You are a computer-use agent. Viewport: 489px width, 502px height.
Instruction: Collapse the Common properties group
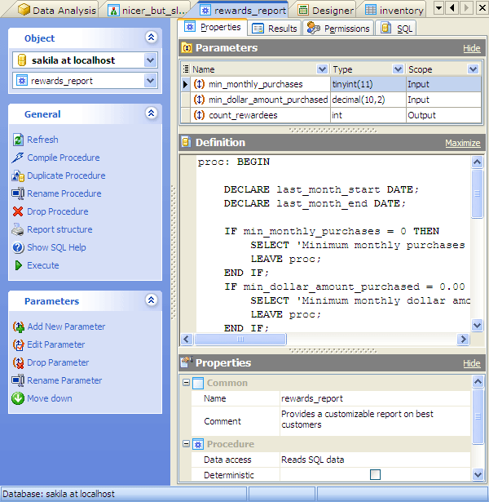click(186, 383)
